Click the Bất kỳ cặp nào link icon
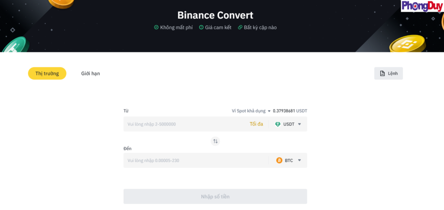444x210 pixels. click(240, 27)
